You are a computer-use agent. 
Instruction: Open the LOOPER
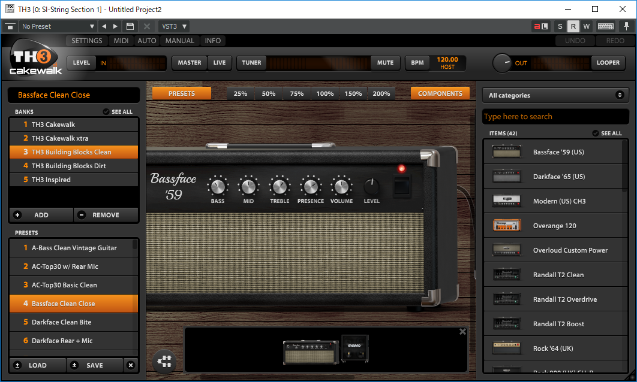coord(608,63)
